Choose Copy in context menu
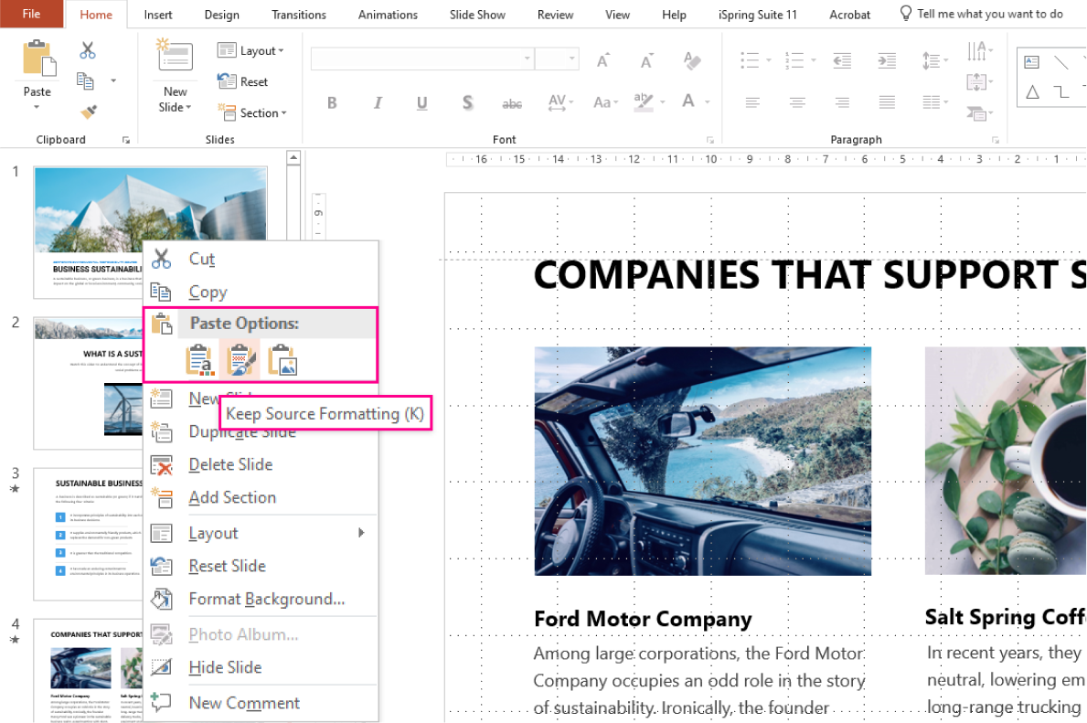The width and height of the screenshot is (1087, 723). pyautogui.click(x=261, y=292)
